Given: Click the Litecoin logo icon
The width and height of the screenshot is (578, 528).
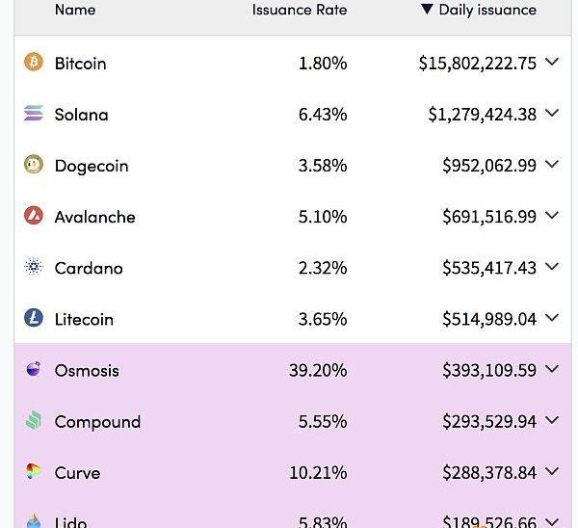Looking at the screenshot, I should (34, 318).
